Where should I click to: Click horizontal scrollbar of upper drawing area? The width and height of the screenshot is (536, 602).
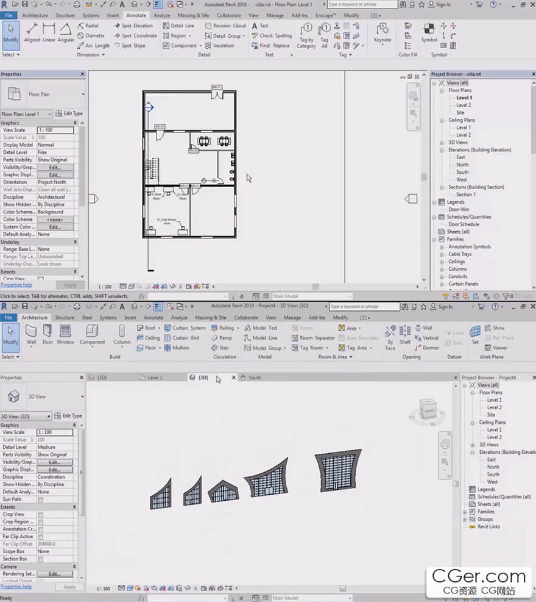point(315,287)
